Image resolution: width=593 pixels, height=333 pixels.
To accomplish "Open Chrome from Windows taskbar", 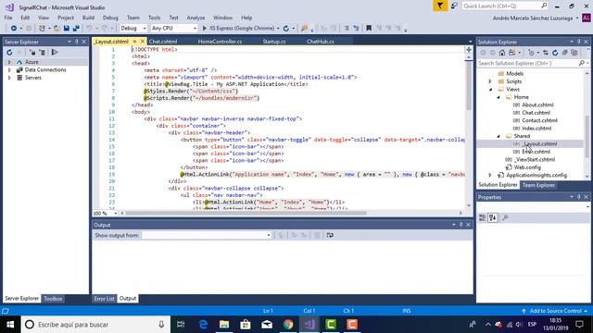I will pos(288,325).
